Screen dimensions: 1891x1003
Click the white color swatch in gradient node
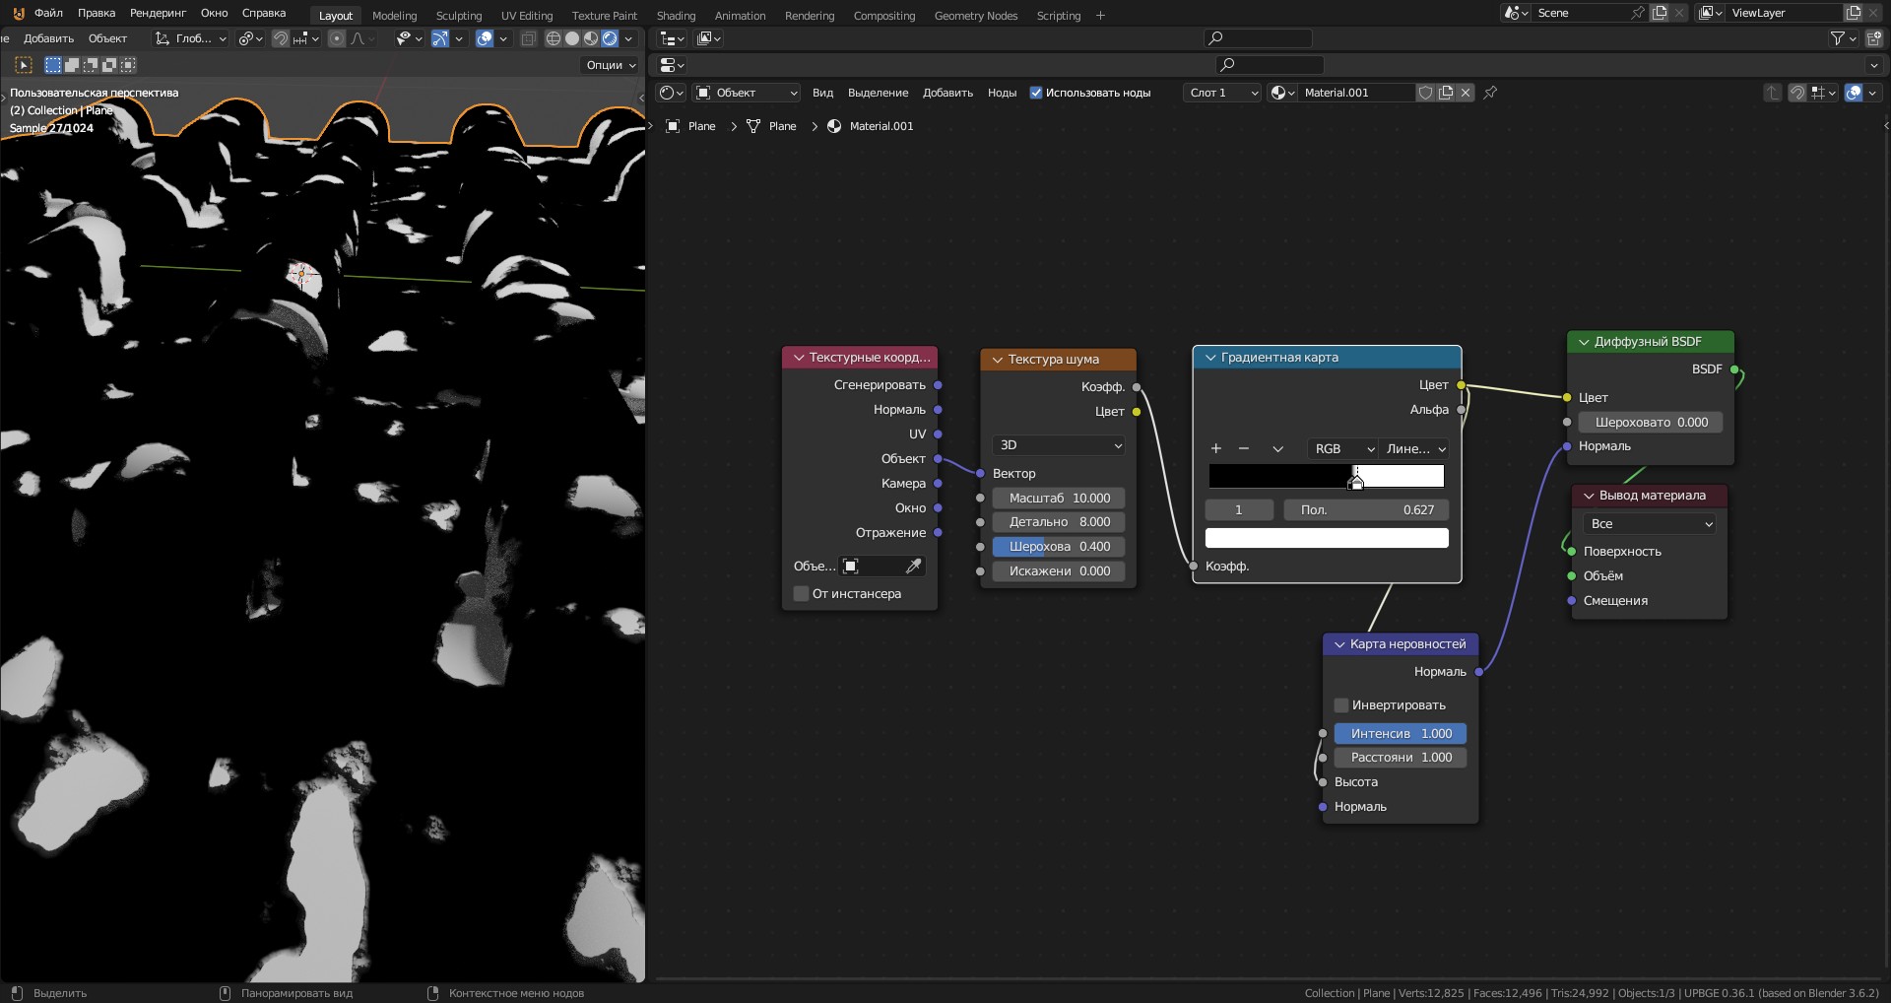click(1327, 538)
